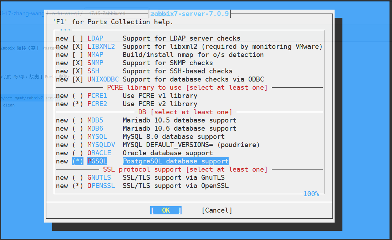392x240 pixels.
Task: Select the PCRE2 radio option
Action: (x=77, y=104)
